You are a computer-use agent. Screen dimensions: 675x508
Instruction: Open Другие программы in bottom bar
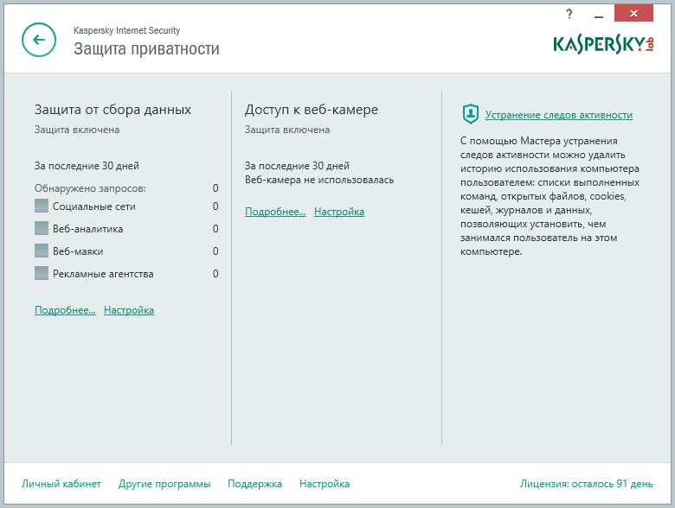pos(164,484)
